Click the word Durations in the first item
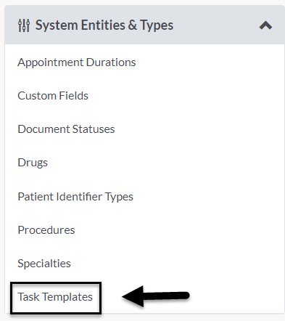 (x=111, y=62)
